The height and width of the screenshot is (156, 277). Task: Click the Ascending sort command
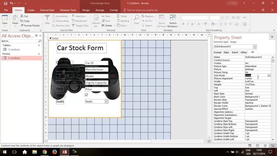pyautogui.click(x=60, y=16)
